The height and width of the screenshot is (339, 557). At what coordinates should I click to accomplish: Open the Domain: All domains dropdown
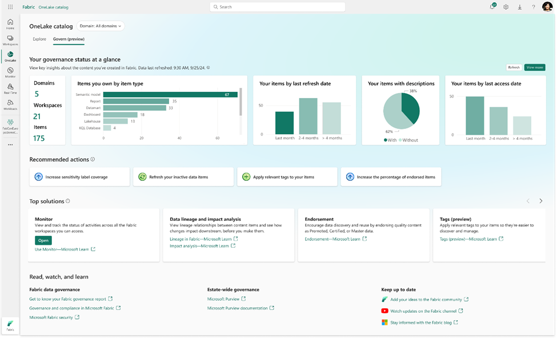pos(101,26)
